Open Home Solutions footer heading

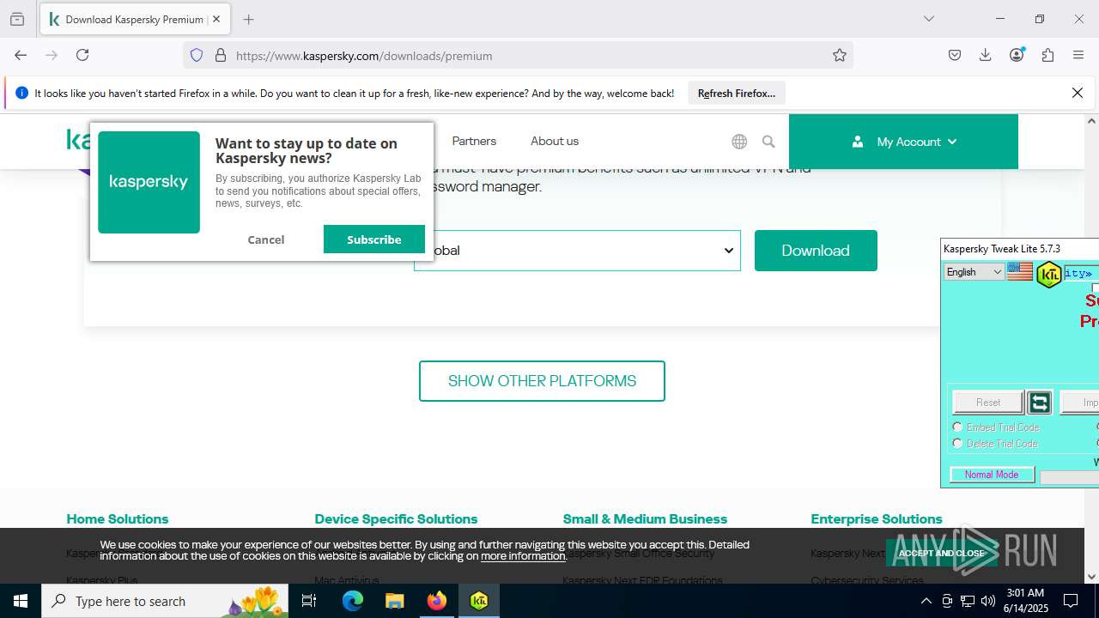pos(118,519)
